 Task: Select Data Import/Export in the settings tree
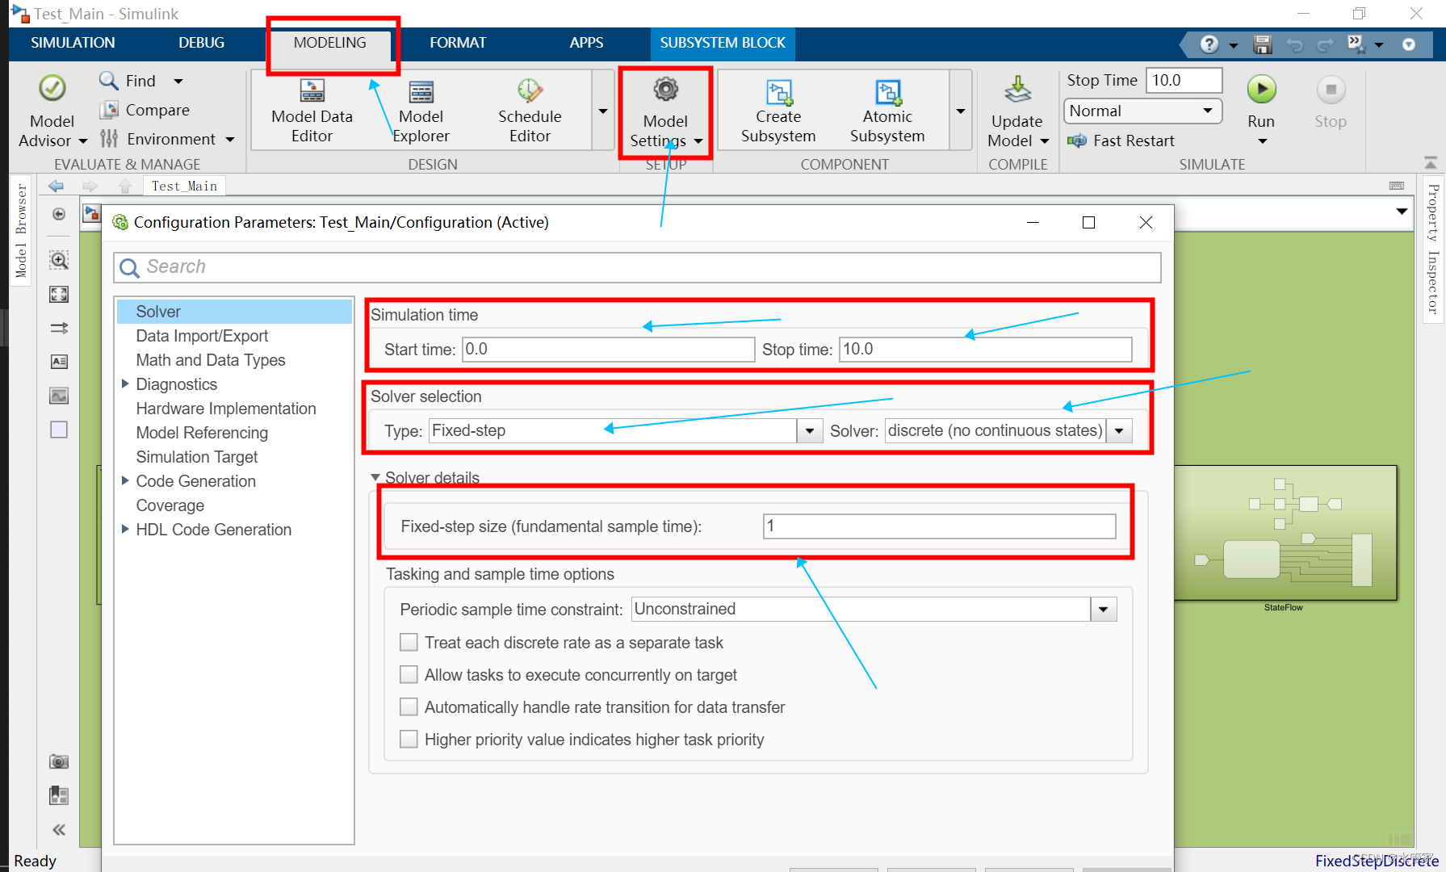click(202, 336)
